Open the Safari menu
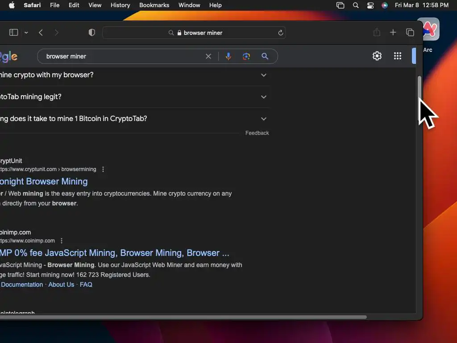 tap(32, 5)
